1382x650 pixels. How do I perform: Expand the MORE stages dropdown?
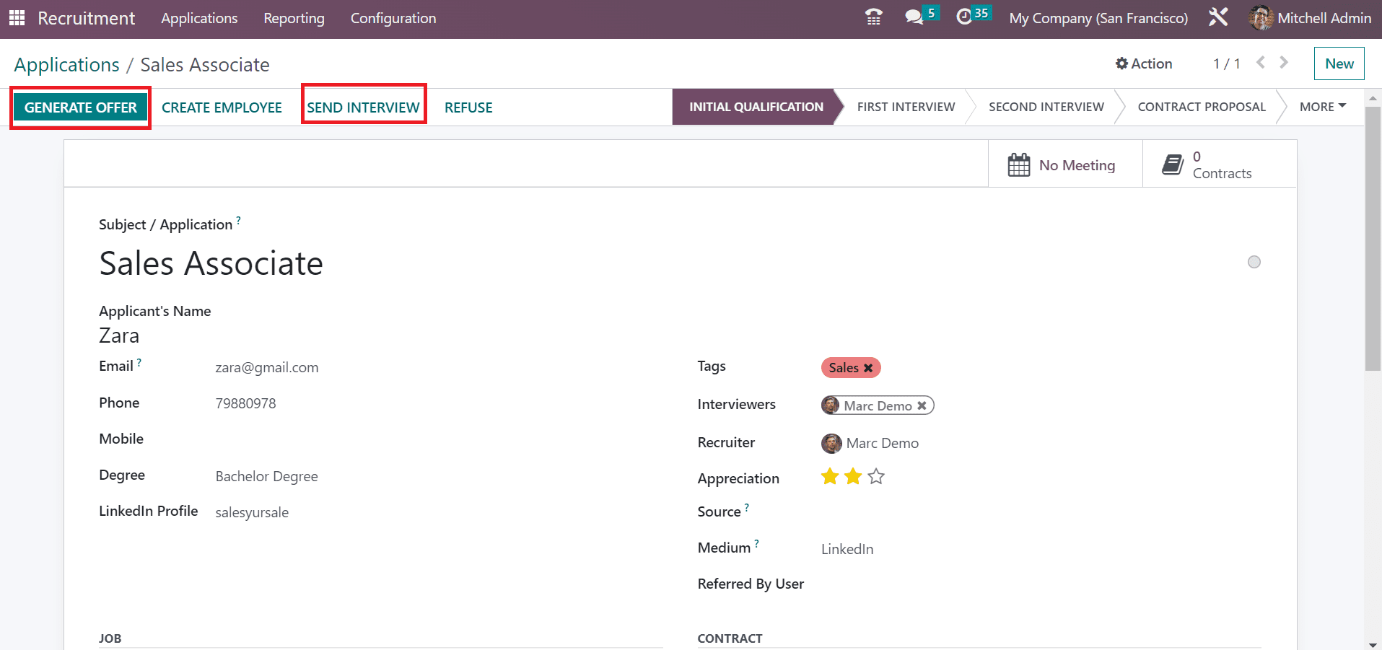click(1322, 107)
